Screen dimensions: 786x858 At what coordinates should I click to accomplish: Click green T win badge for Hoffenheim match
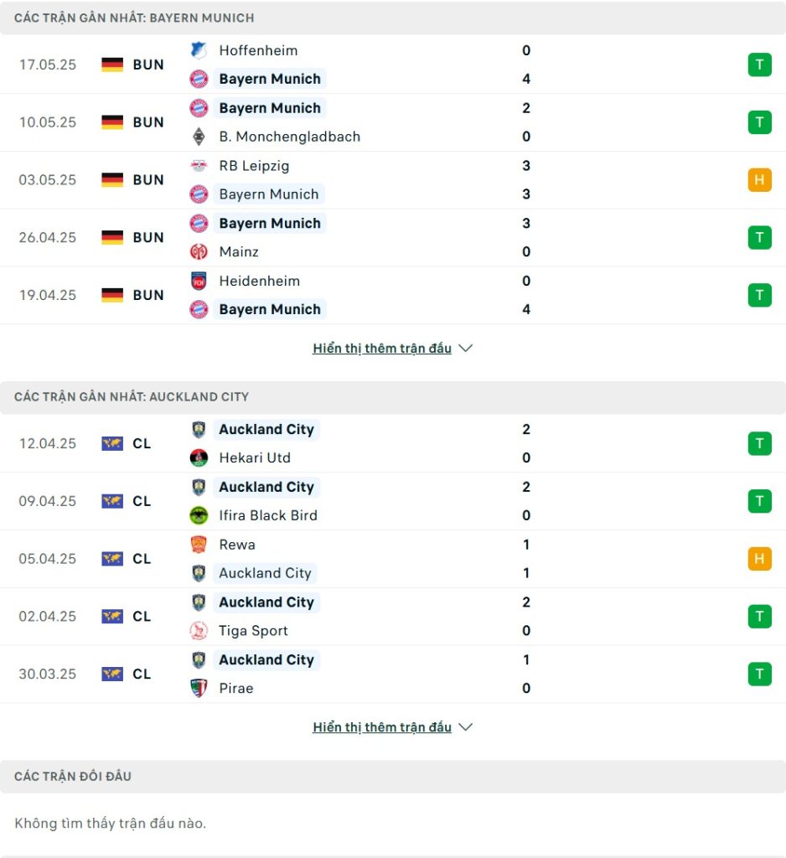[x=760, y=65]
